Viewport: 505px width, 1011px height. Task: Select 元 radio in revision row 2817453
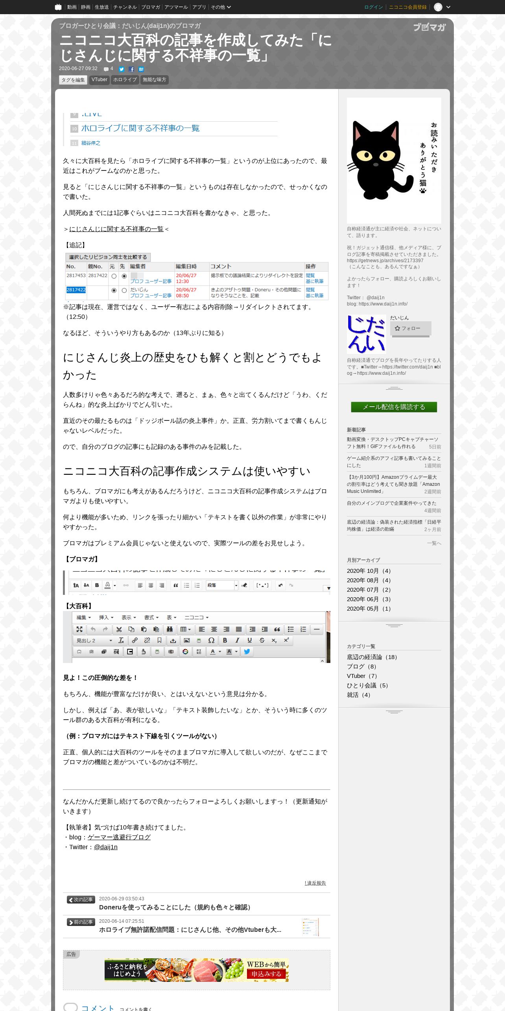click(x=114, y=276)
